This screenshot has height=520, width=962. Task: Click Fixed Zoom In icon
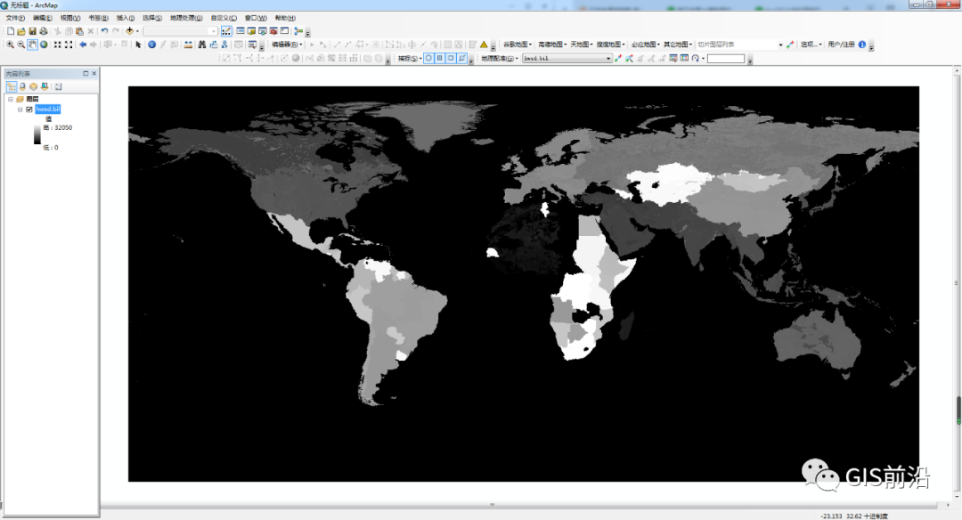[x=58, y=45]
